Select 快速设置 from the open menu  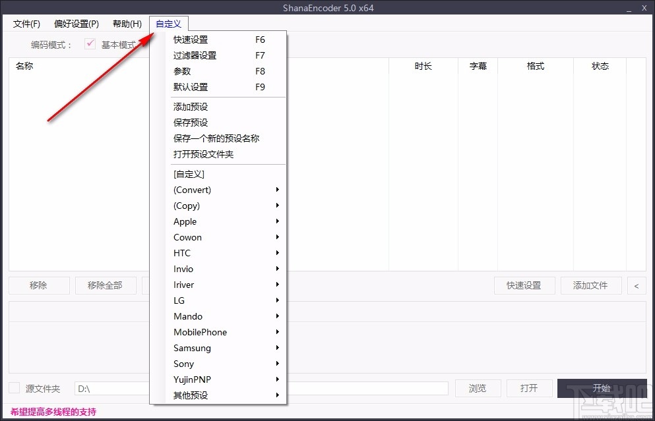[x=191, y=40]
